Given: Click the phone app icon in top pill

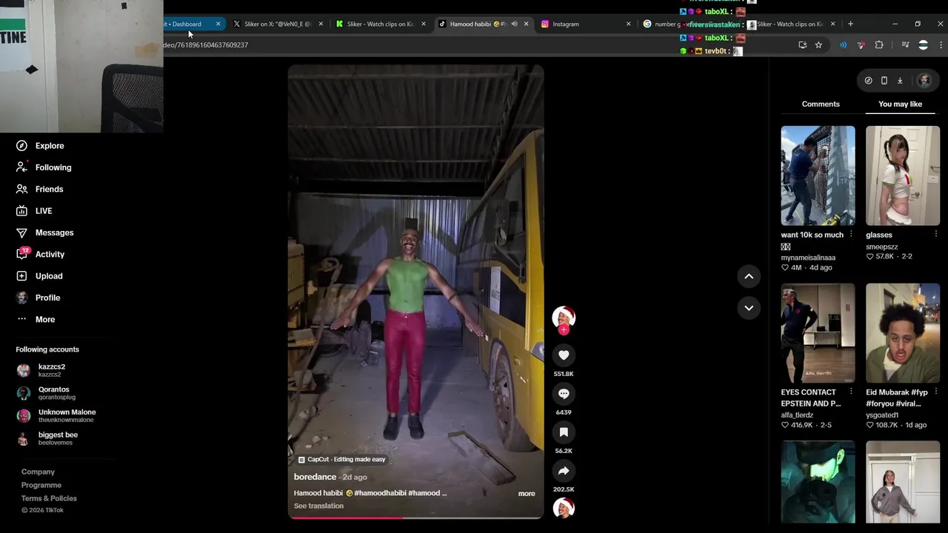Looking at the screenshot, I should click(884, 81).
